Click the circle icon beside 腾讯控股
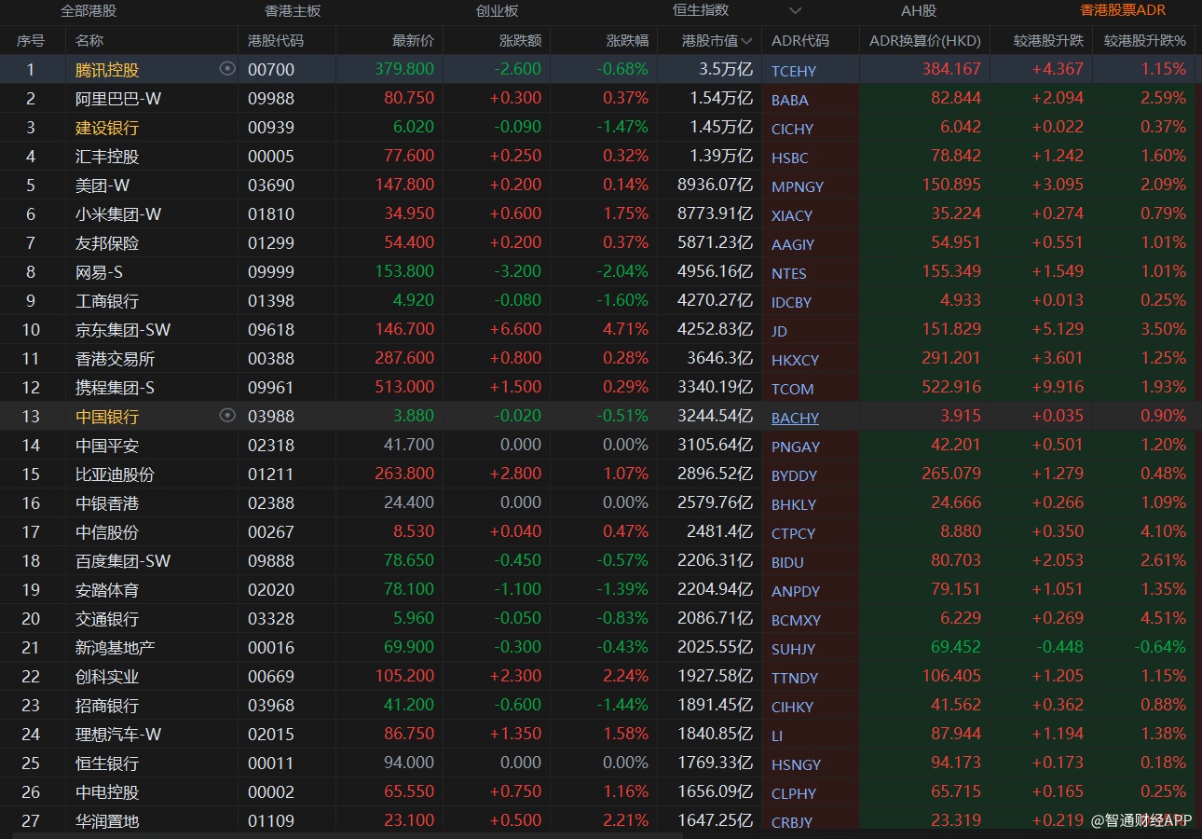This screenshot has height=839, width=1202. pyautogui.click(x=227, y=69)
